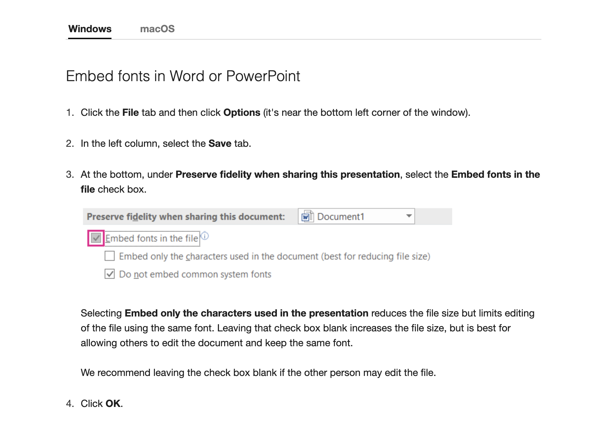The image size is (594, 428).
Task: Check Embed only the characters used option
Action: 110,256
